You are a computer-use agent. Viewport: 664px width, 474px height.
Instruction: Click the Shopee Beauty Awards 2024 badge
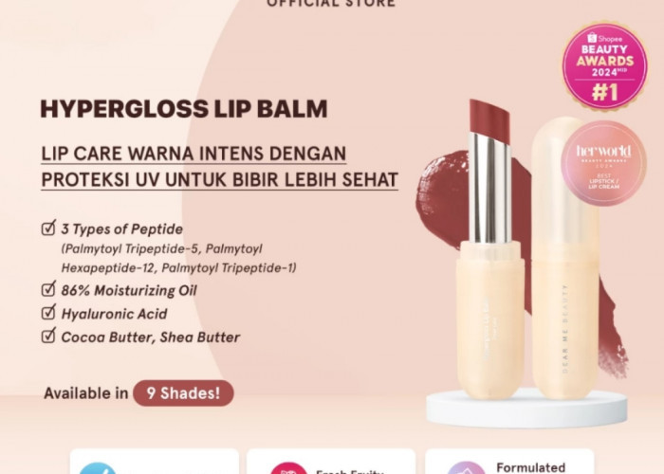(605, 65)
